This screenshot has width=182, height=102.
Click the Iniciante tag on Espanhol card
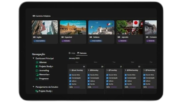[x=66, y=41]
